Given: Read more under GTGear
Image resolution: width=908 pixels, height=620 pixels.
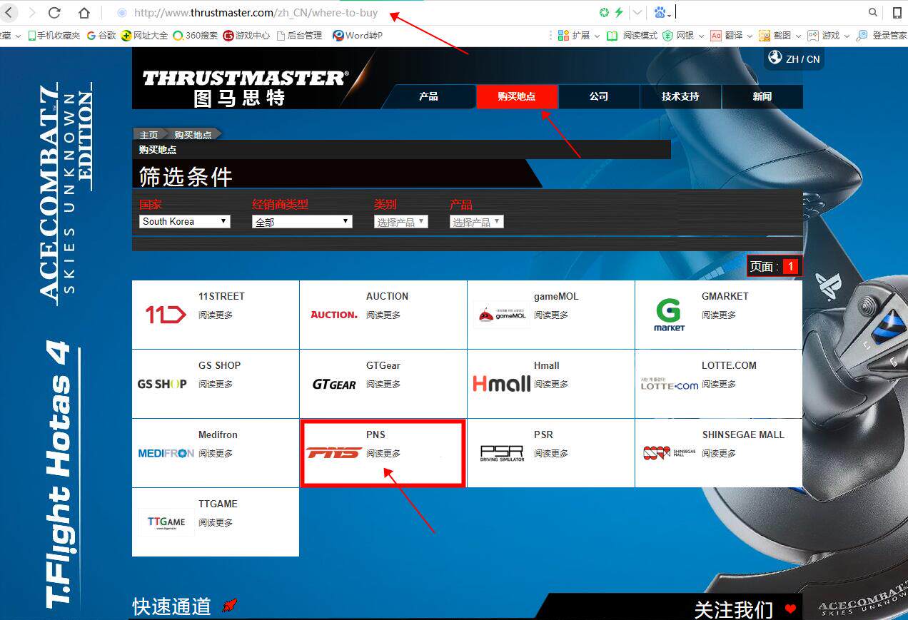Looking at the screenshot, I should (x=383, y=384).
